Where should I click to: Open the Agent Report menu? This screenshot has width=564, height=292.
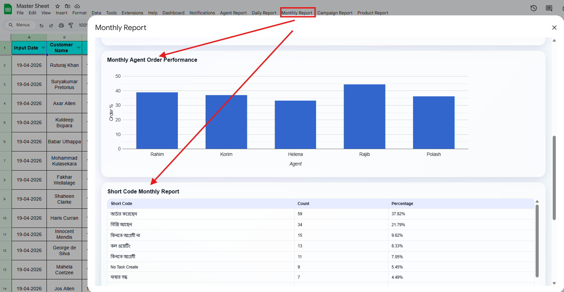[233, 13]
